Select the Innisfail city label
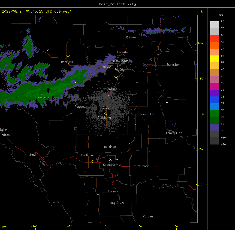Image resolution: width=235 pixels, height=230 pixels. (113, 89)
